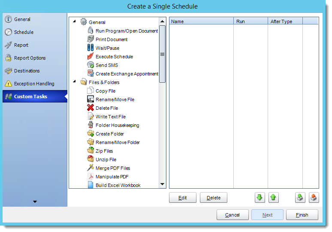This screenshot has height=232, width=332.
Task: Click the Zip Files icon
Action: point(91,151)
